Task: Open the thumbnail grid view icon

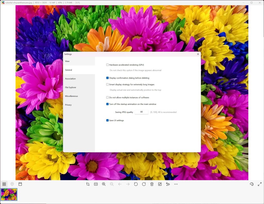Action: pyautogui.click(x=4, y=184)
